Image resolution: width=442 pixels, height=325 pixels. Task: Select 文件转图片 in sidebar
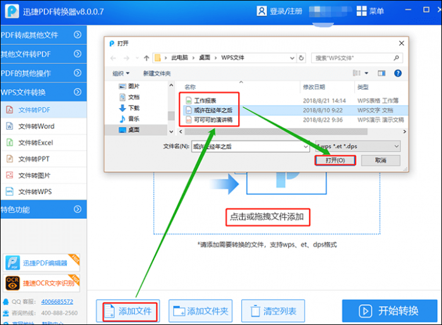tap(44, 175)
